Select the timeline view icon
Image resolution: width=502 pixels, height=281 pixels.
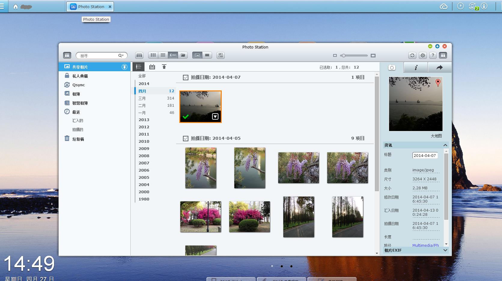[x=173, y=55]
